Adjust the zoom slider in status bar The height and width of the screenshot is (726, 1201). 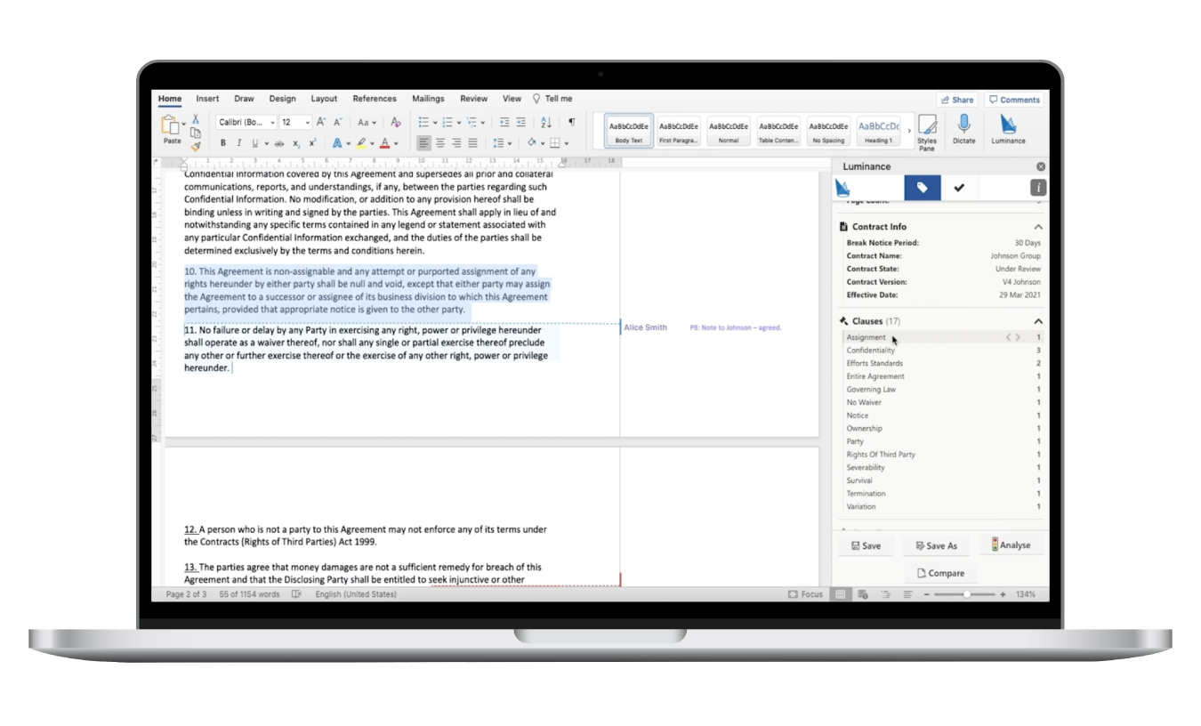(968, 594)
